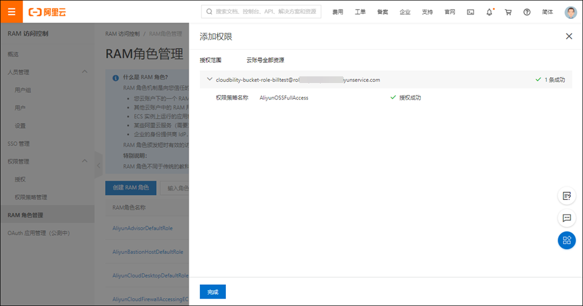Open the floating edit survey button
This screenshot has width=583, height=306.
tap(567, 196)
